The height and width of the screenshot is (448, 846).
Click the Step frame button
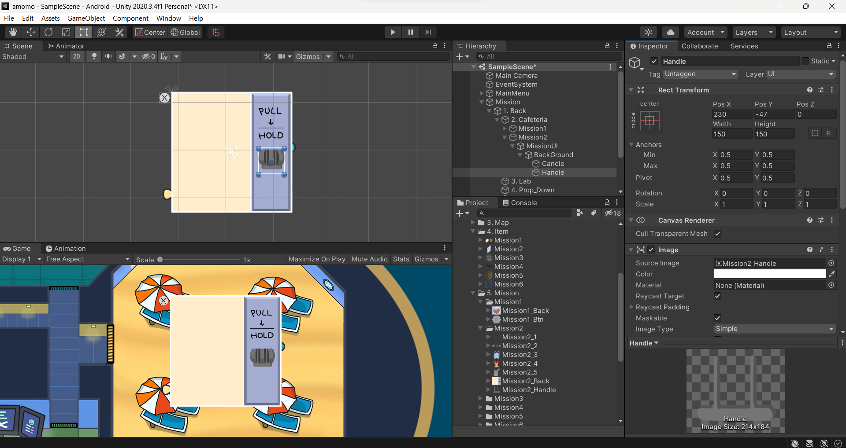pos(428,32)
